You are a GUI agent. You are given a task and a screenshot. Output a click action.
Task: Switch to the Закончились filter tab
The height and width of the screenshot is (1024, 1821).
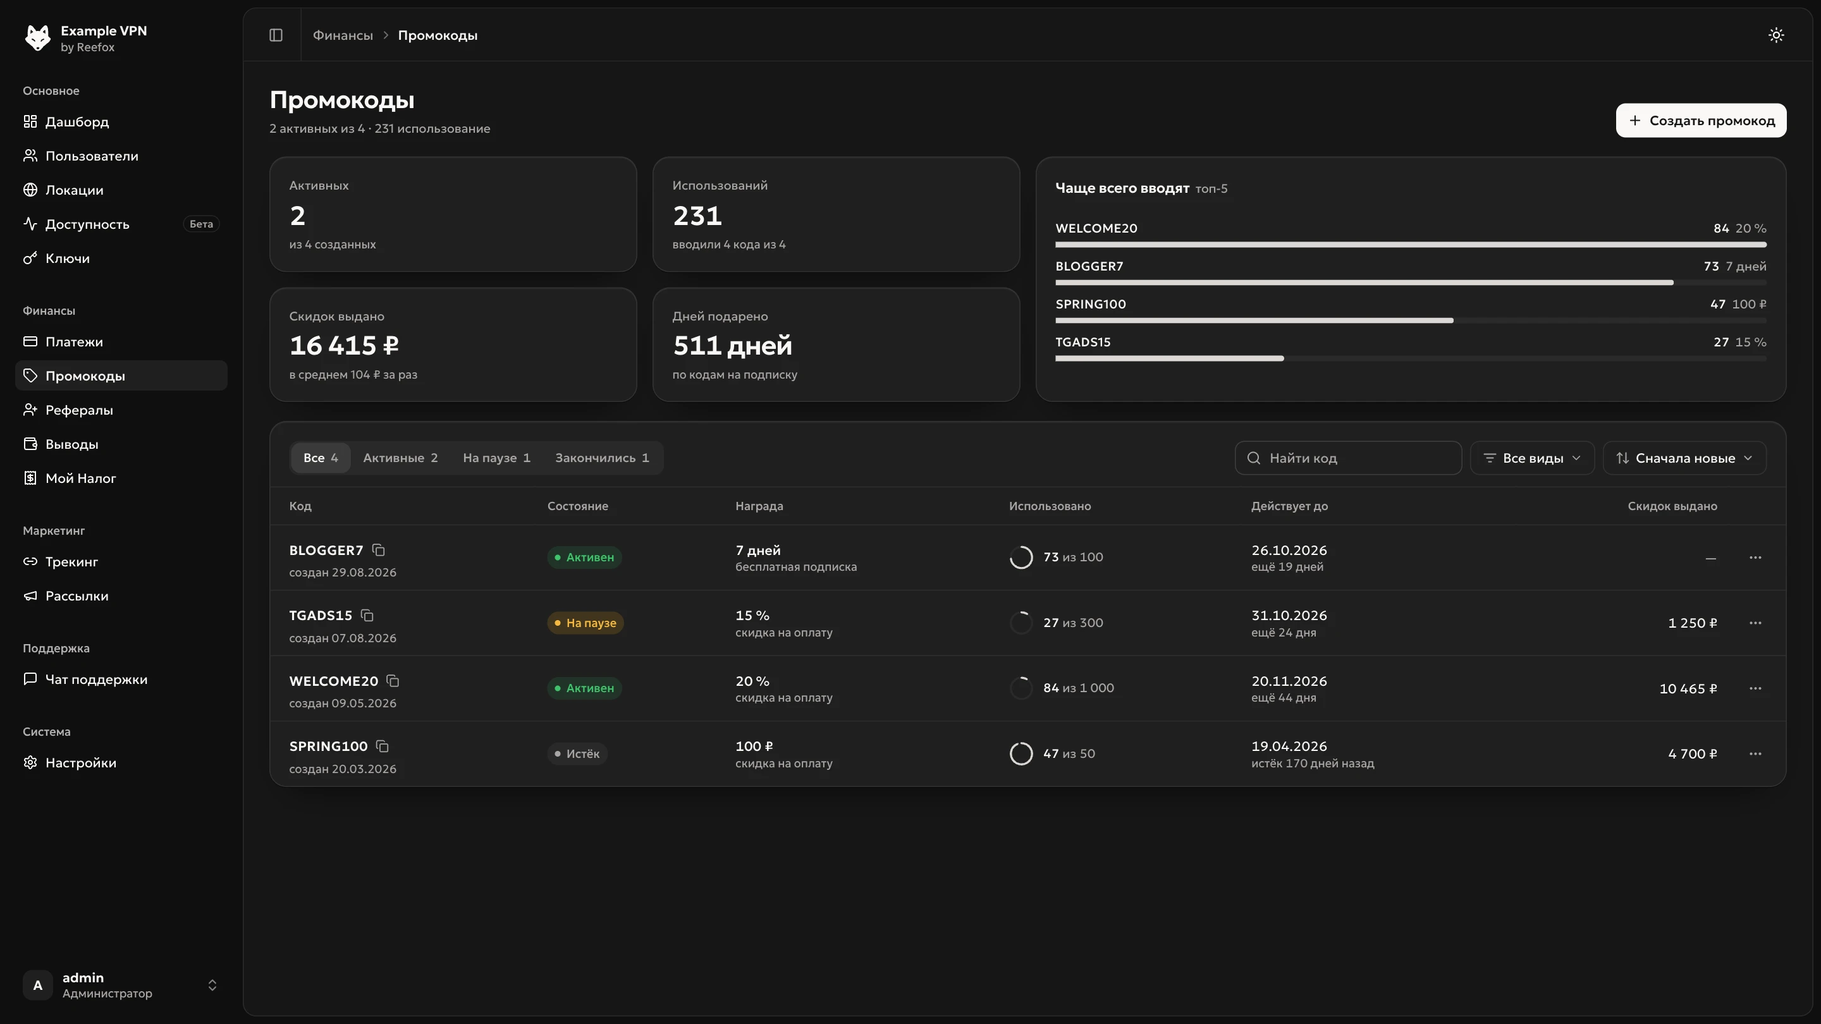(601, 458)
